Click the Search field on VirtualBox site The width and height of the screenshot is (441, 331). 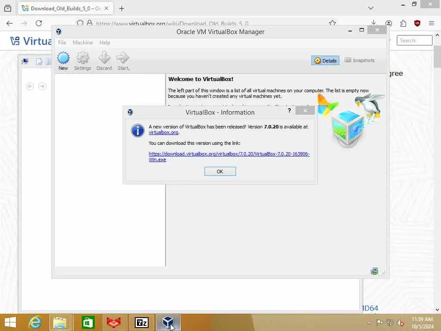[x=415, y=40]
